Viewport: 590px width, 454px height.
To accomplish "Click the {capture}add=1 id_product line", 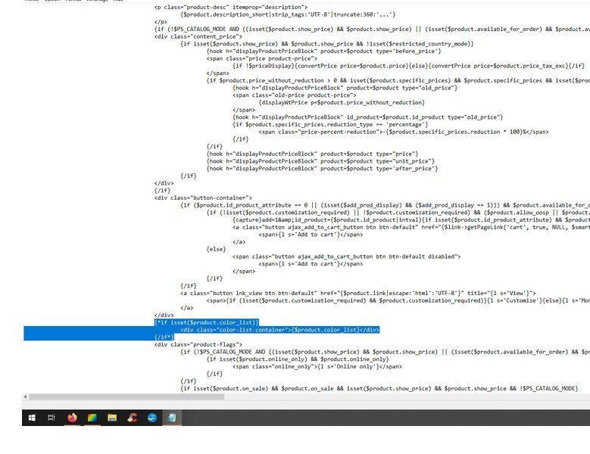I will 411,220.
